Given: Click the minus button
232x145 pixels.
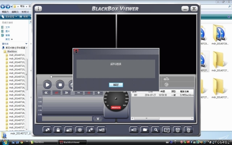Looking at the screenshot, I should tap(79, 93).
